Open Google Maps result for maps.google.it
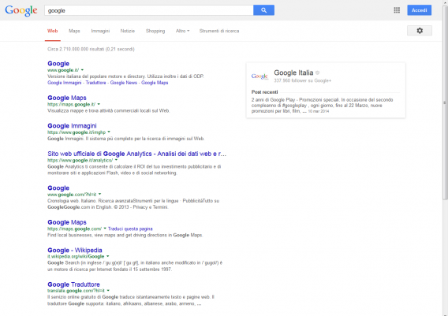Image resolution: width=448 pixels, height=316 pixels. (67, 98)
